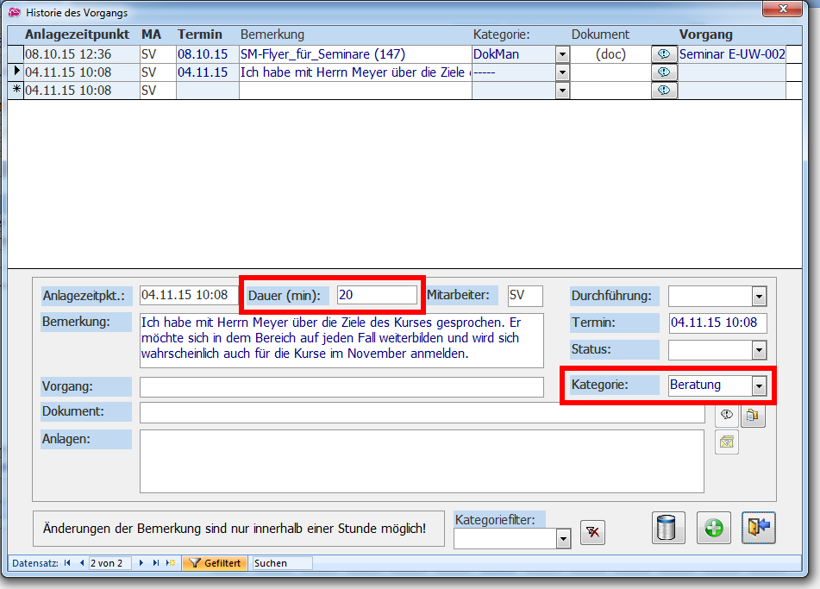Open the Durchführung dropdown
Viewport: 820px width, 589px height.
click(x=759, y=297)
